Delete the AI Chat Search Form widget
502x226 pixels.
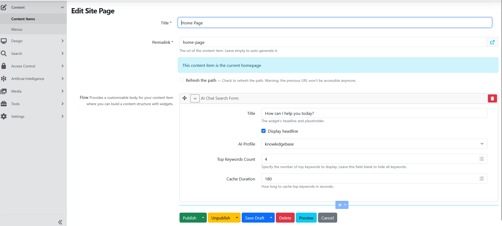point(492,98)
